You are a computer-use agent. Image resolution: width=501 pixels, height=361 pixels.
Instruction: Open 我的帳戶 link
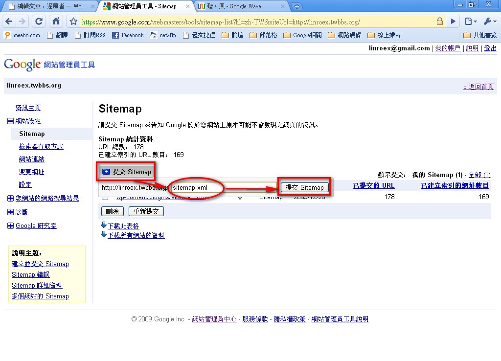448,48
